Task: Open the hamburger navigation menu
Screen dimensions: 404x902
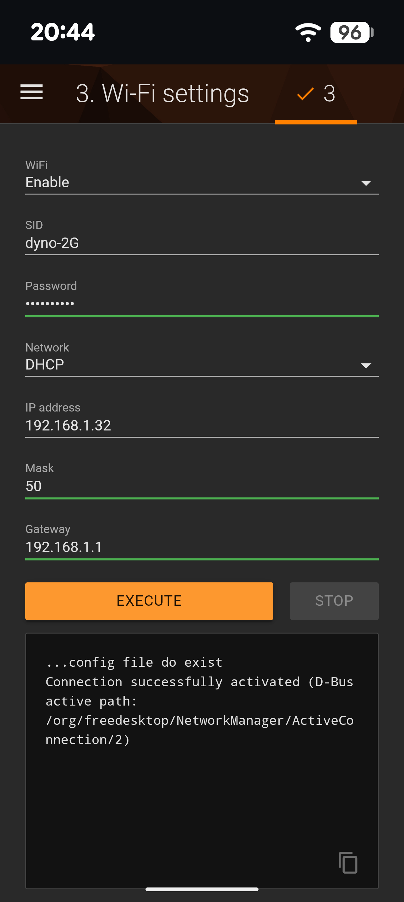Action: 32,92
